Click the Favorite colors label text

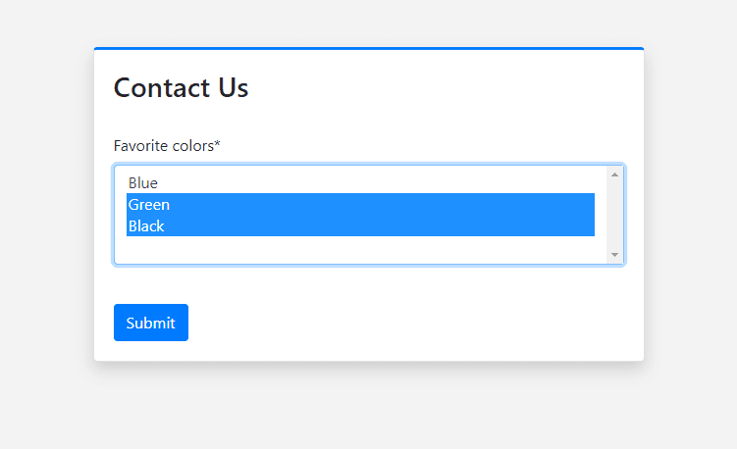[x=167, y=146]
